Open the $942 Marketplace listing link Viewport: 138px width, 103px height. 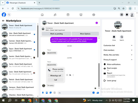click(55, 30)
